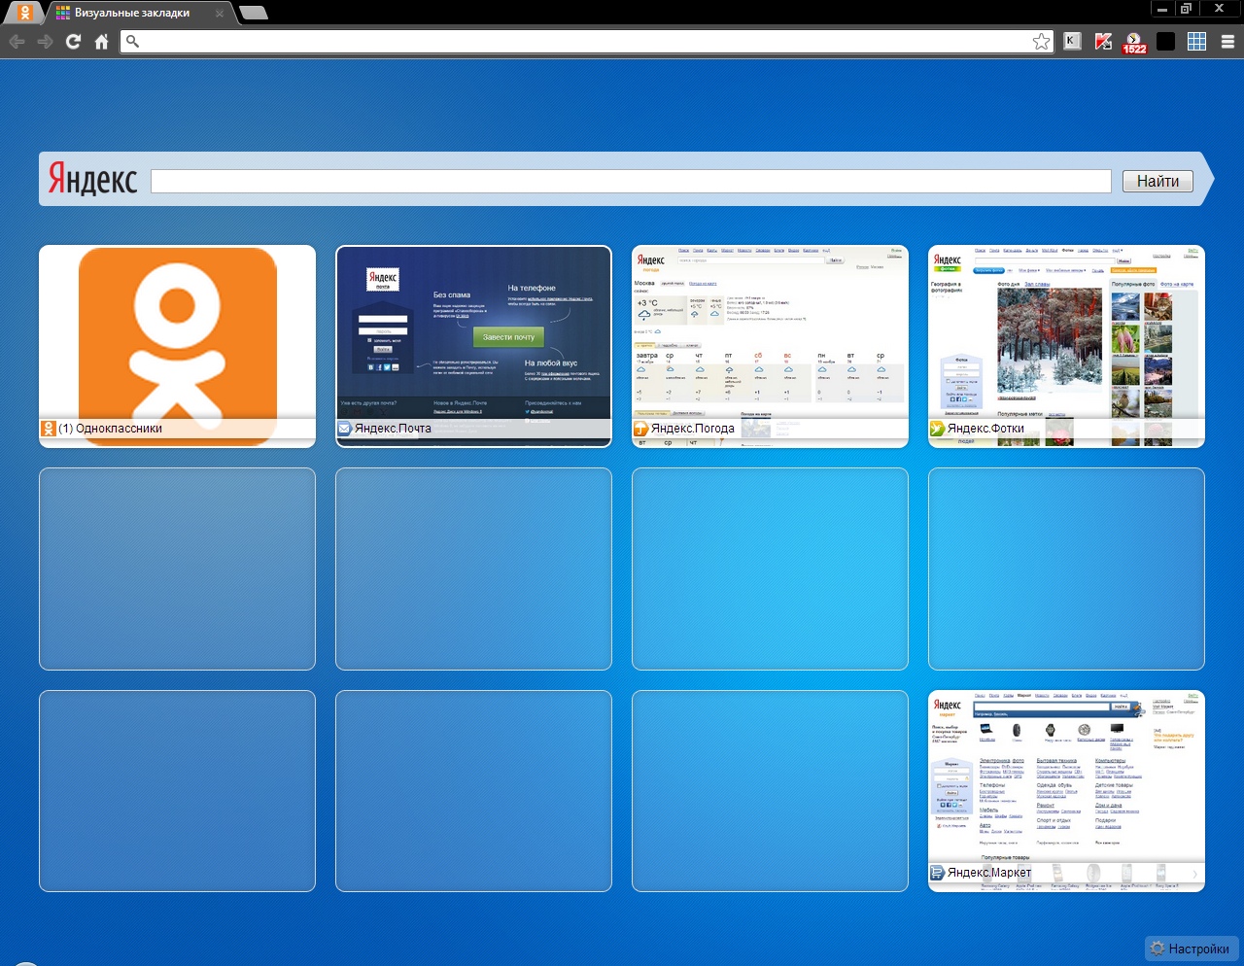Viewport: 1244px width, 966px height.
Task: Open the Одноклассники visual bookmark
Action: pos(177,346)
